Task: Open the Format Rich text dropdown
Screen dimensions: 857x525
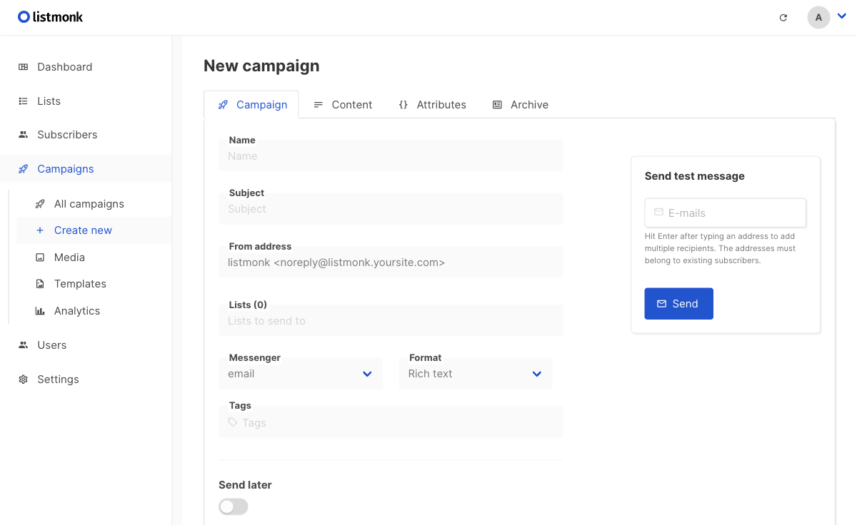Action: (x=476, y=374)
